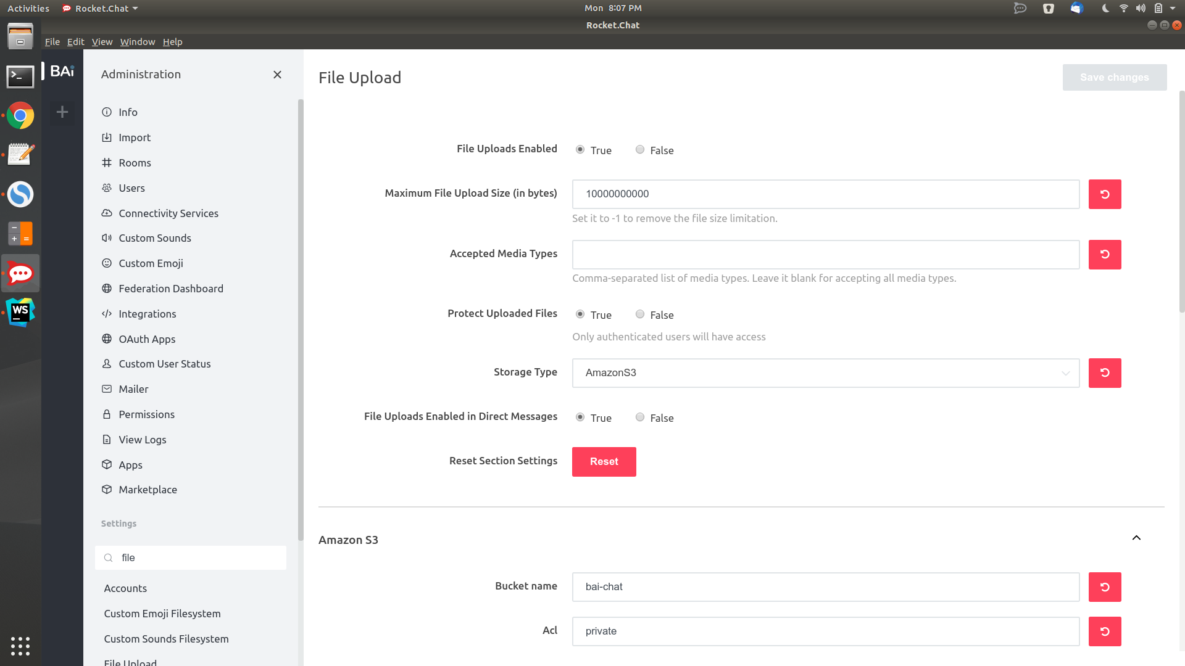The width and height of the screenshot is (1185, 666).
Task: Select True for File Uploads Enabled
Action: (x=580, y=149)
